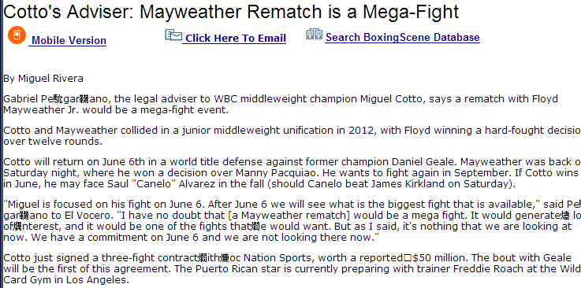Click the orange mobile phone icon

17,35
